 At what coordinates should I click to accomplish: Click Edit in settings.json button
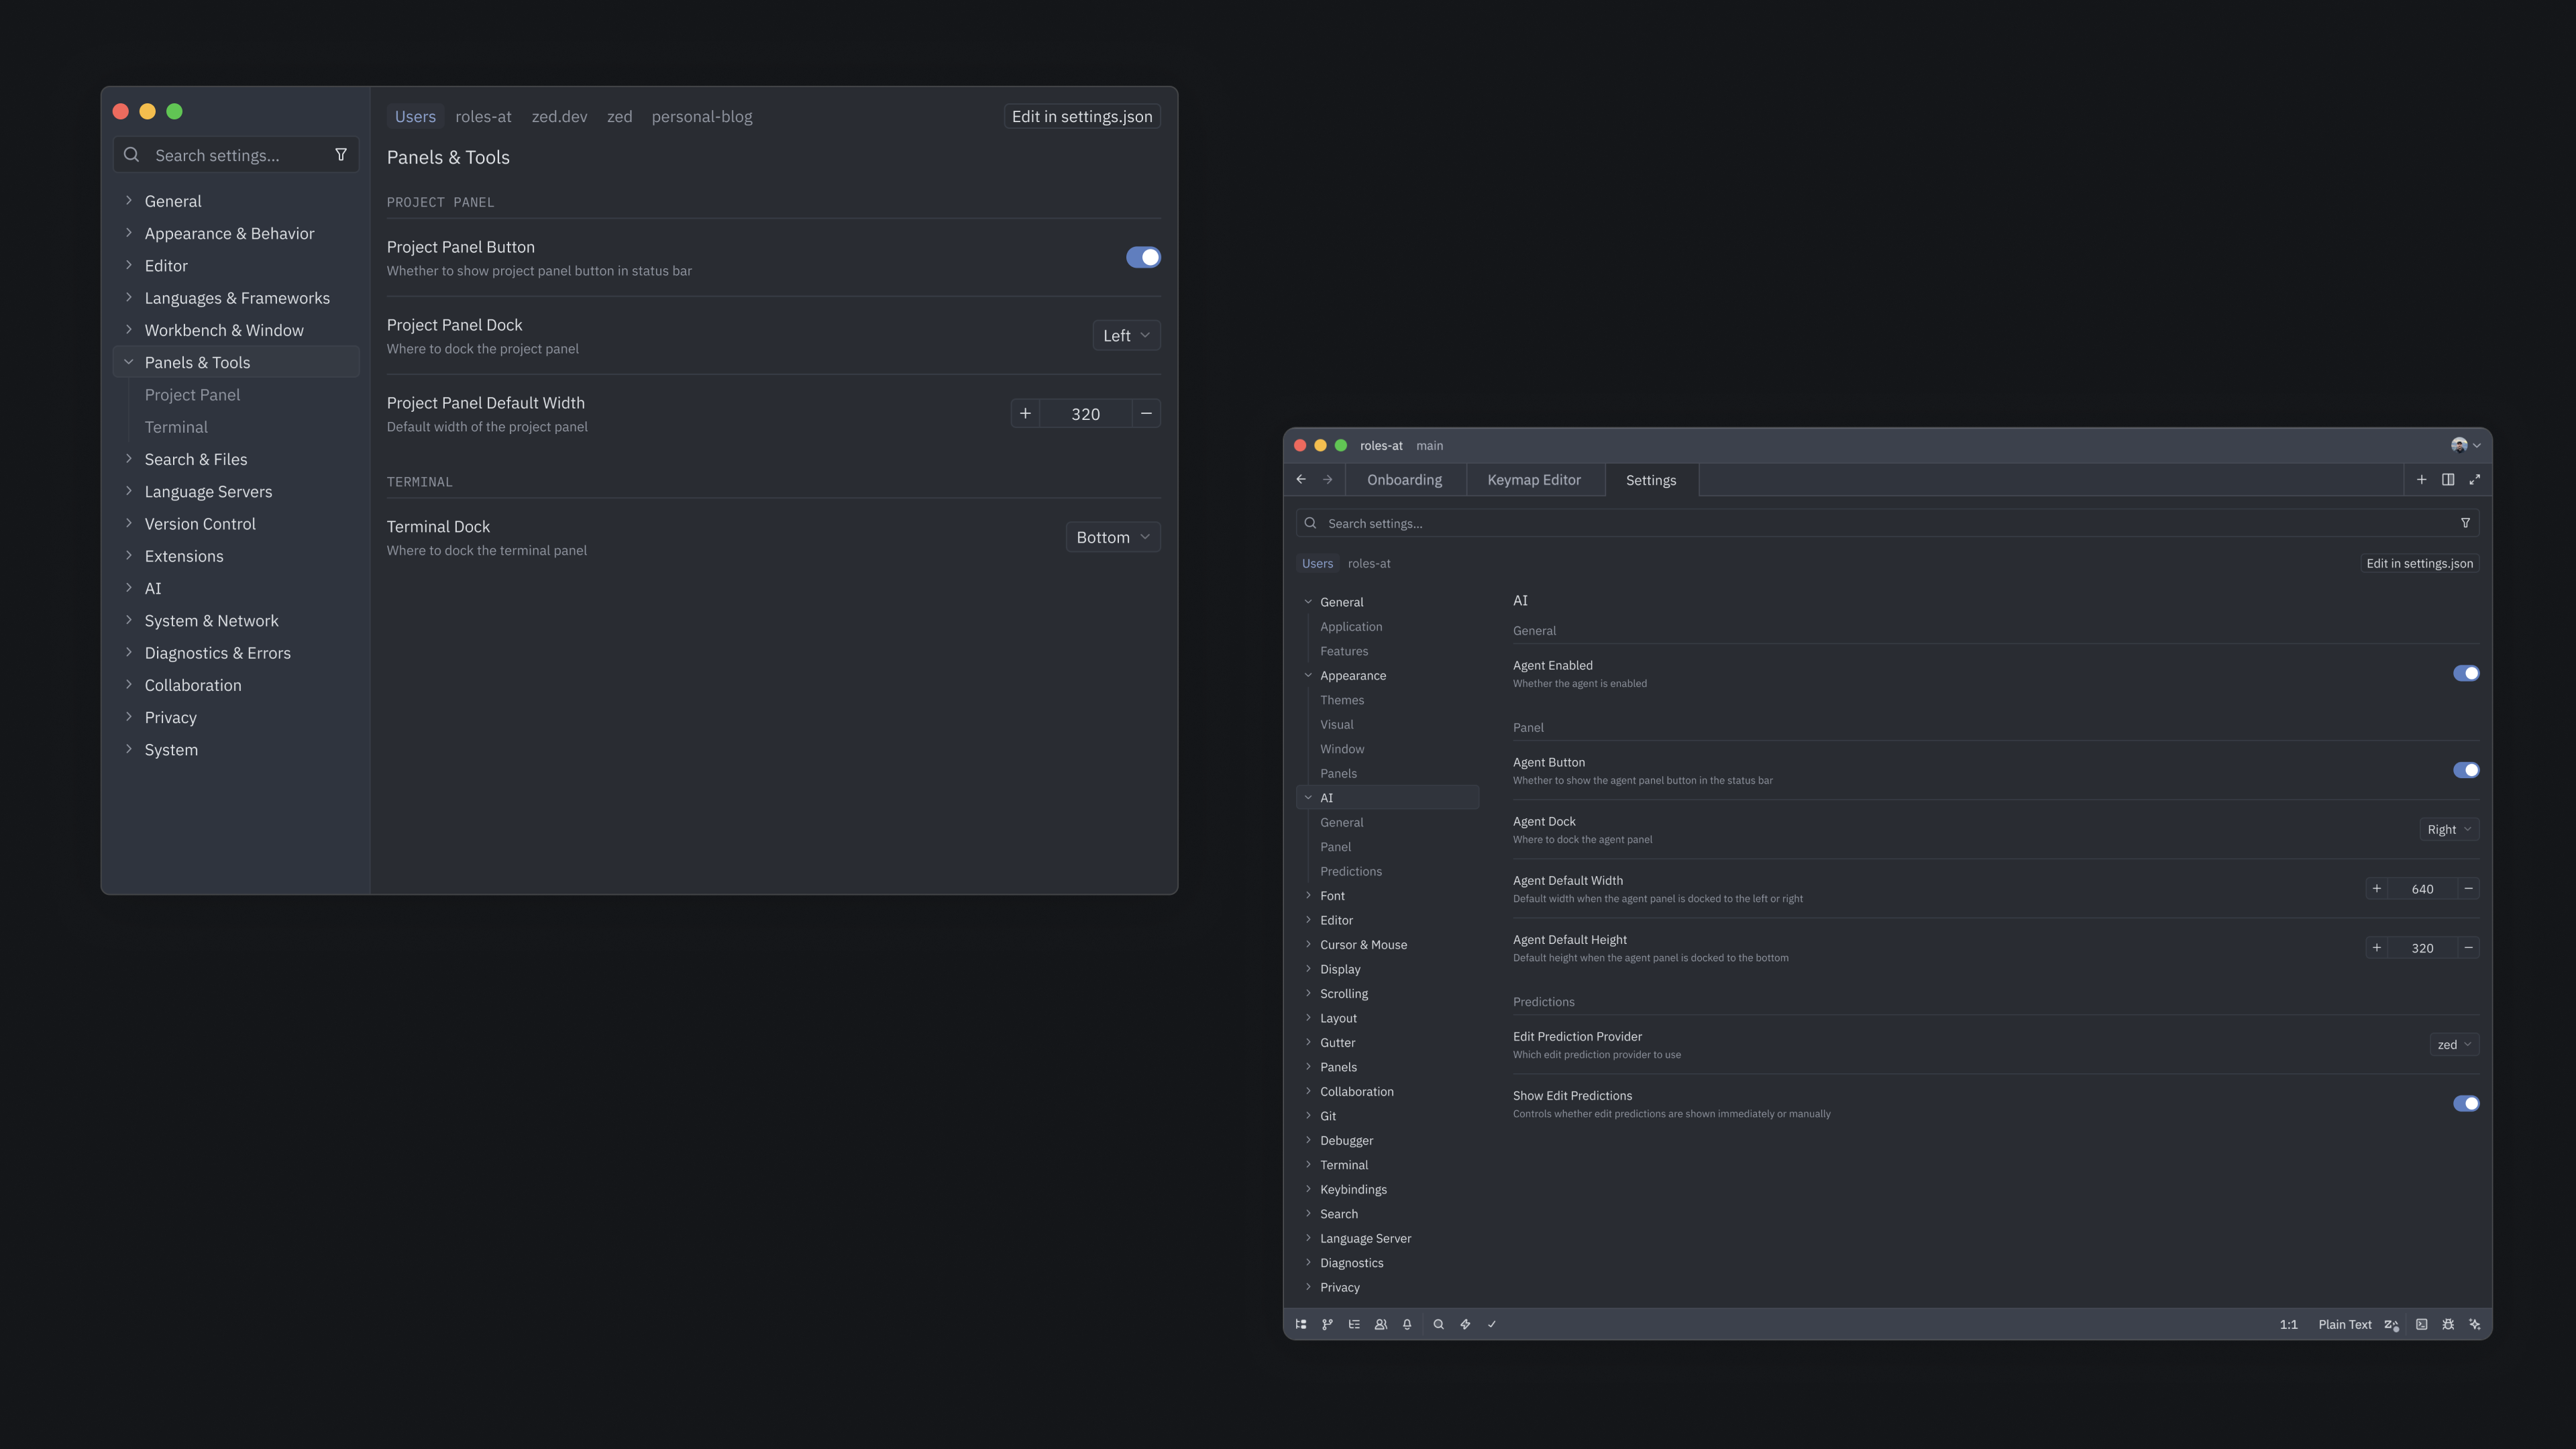click(x=1081, y=116)
